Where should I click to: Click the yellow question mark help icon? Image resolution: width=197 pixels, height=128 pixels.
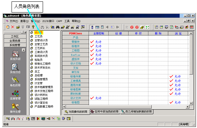coord(33,27)
